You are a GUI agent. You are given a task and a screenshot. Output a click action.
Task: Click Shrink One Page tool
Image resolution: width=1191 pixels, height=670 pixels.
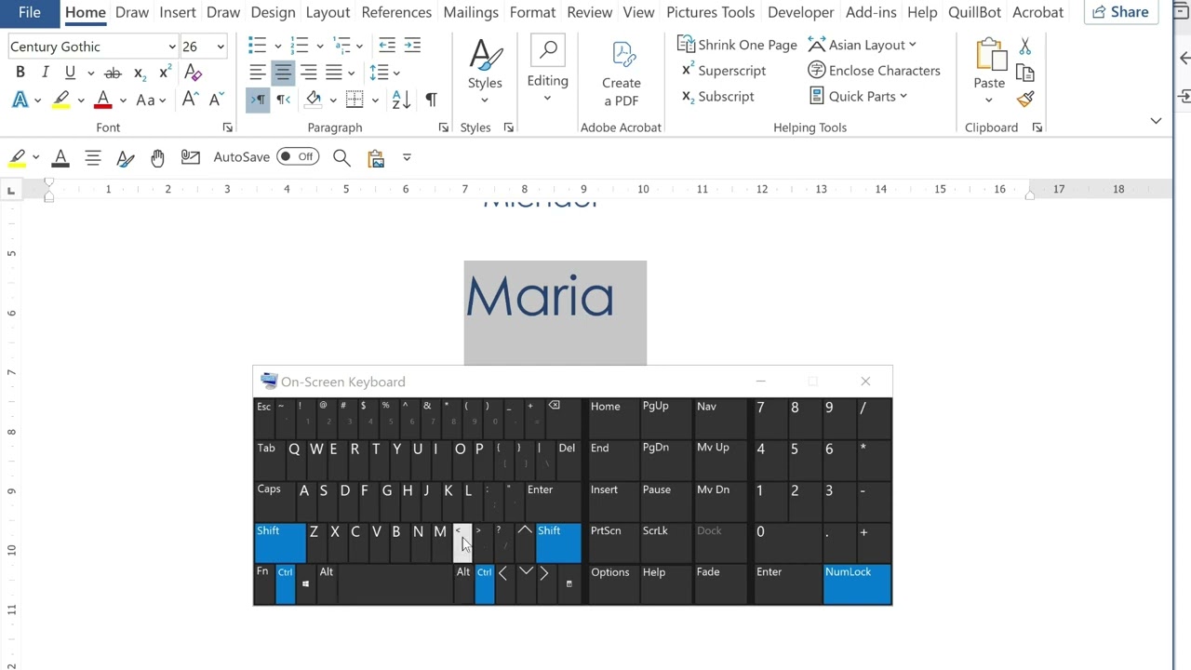(737, 45)
